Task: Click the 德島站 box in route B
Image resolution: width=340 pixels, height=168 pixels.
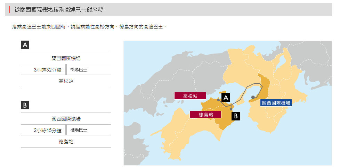Action: [x=66, y=141]
